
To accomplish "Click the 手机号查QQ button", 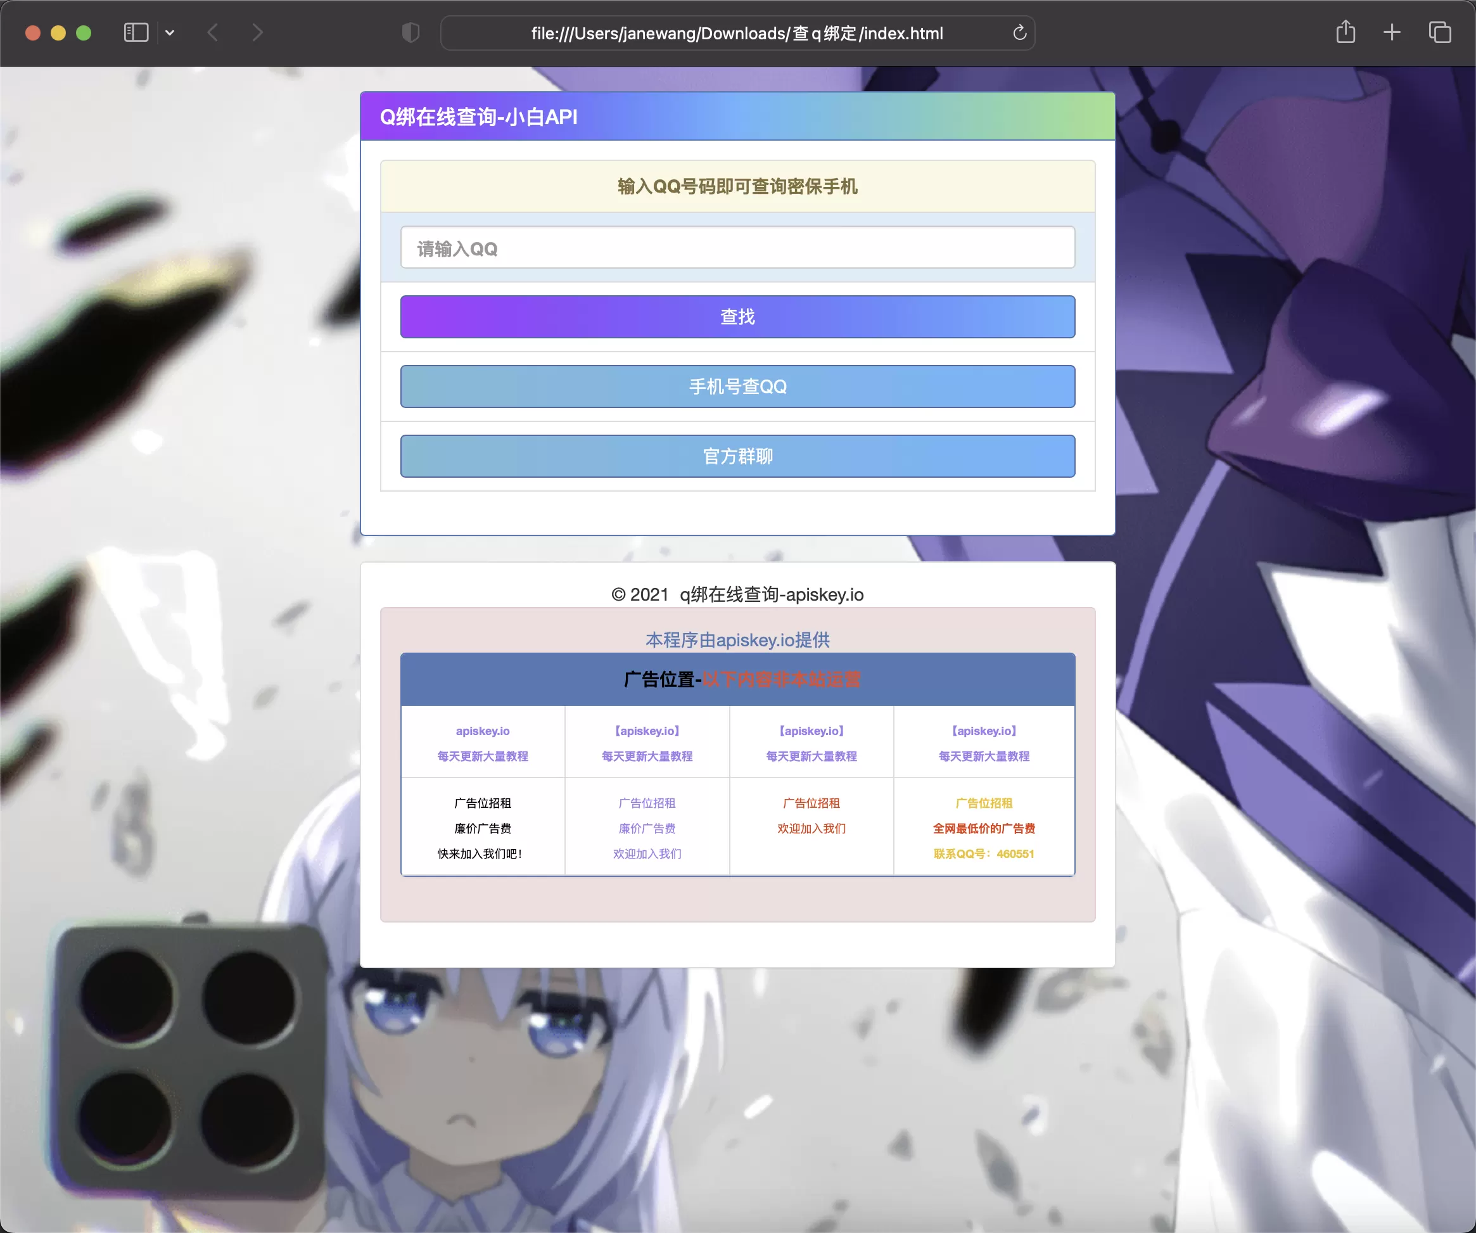I will click(x=737, y=386).
